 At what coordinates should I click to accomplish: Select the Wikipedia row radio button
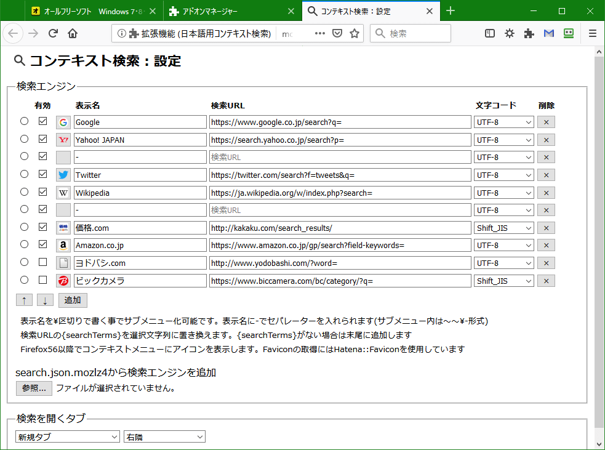point(24,192)
